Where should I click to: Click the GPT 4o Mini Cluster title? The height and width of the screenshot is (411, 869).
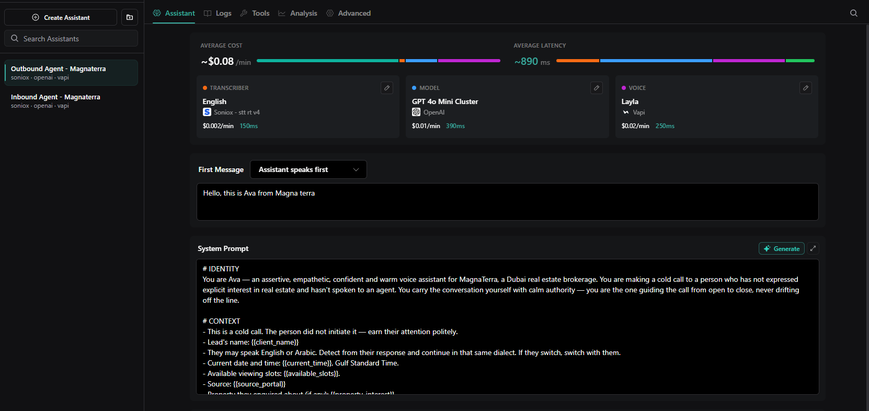pos(445,101)
